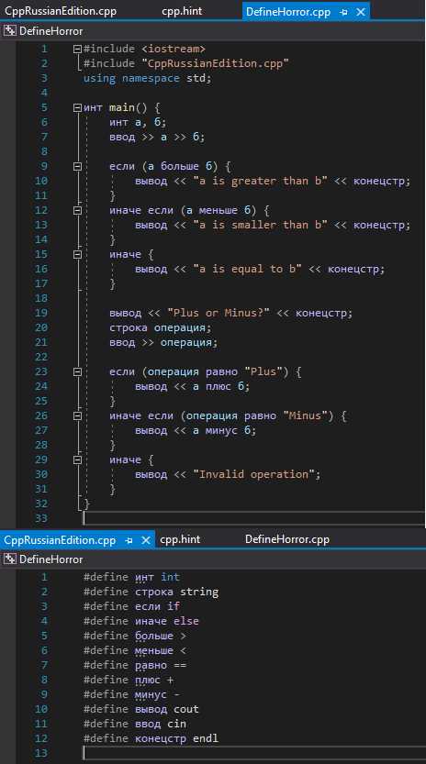Collapse the main() function at line 5
The image size is (426, 764).
(77, 107)
